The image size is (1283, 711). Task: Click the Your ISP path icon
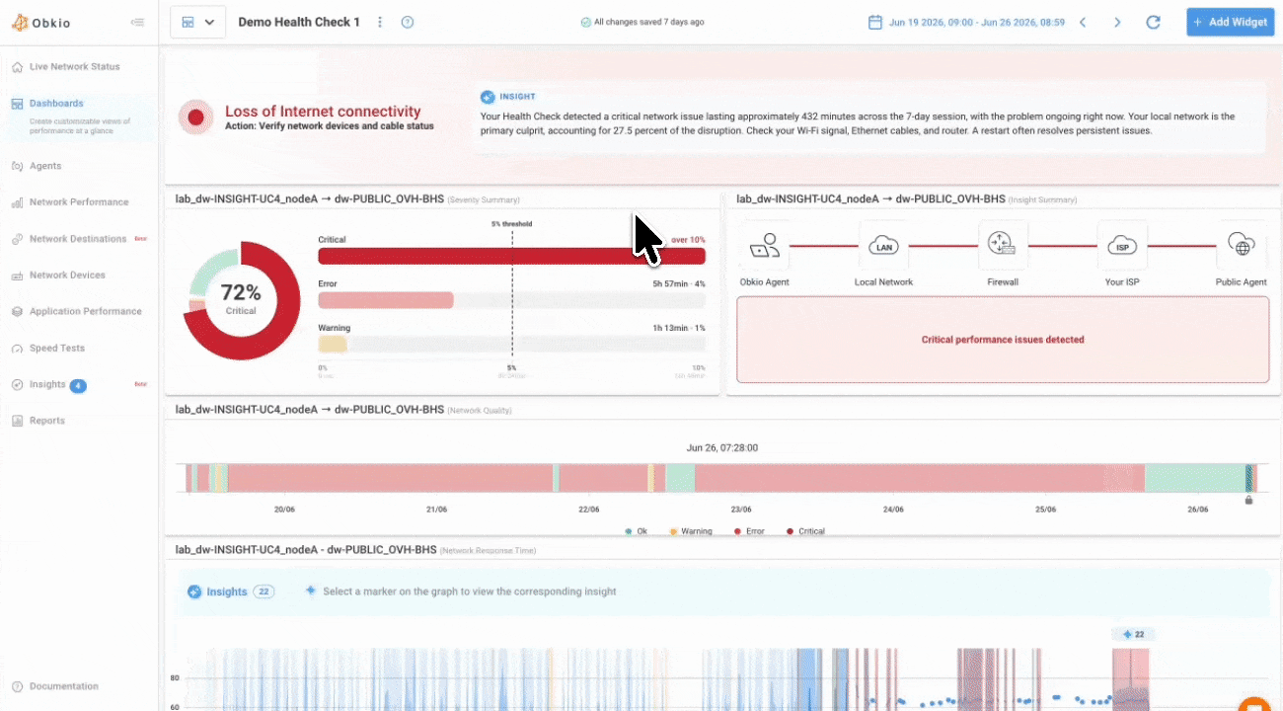pos(1122,245)
